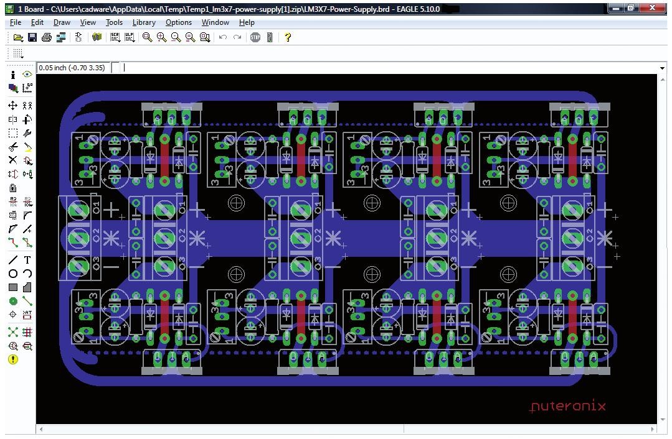This screenshot has width=672, height=439.
Task: Zoom out with the minus magnifier
Action: click(x=176, y=38)
